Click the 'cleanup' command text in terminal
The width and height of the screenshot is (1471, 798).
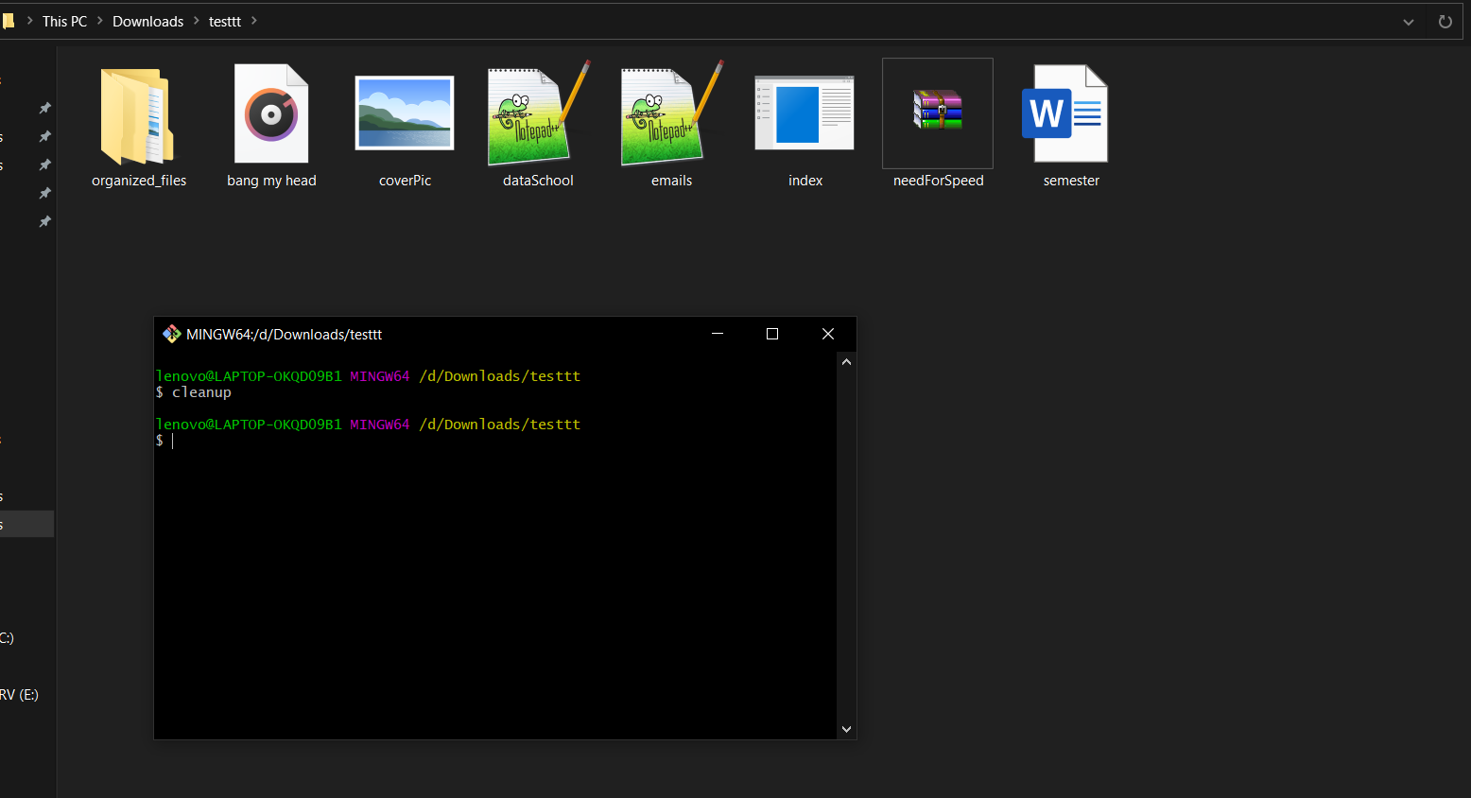(201, 391)
